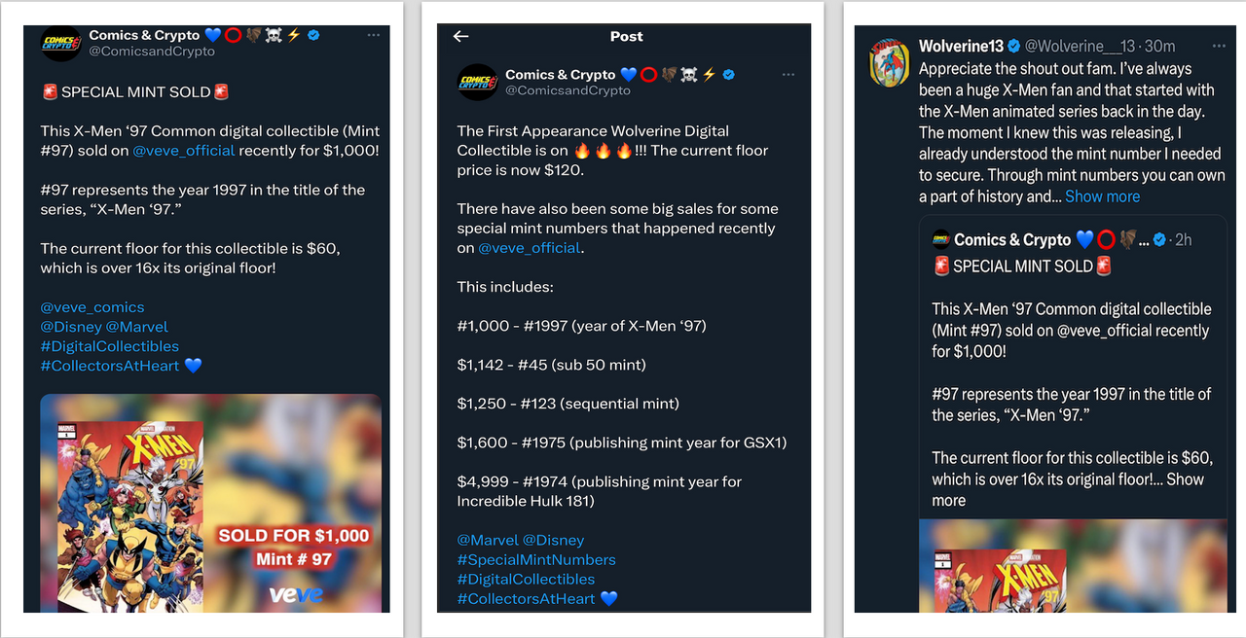
Task: Open more options on Wolverine13's reply
Action: pyautogui.click(x=1219, y=46)
